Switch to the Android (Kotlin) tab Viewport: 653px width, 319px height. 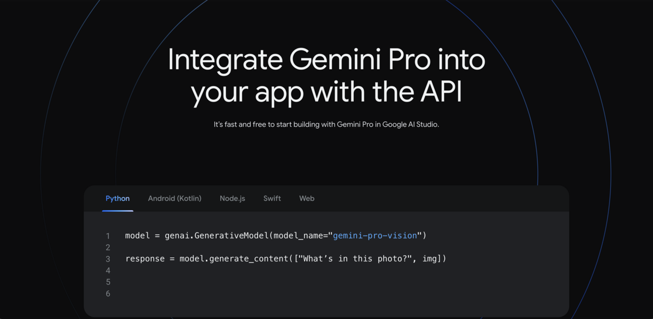174,198
